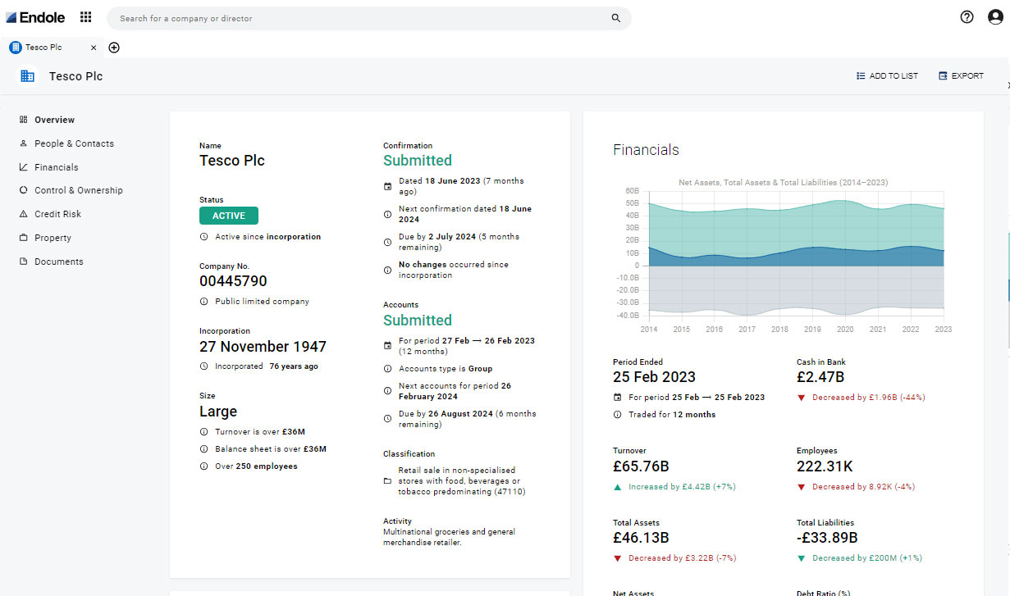Click the Overview sidebar icon
The image size is (1010, 596).
[x=24, y=120]
